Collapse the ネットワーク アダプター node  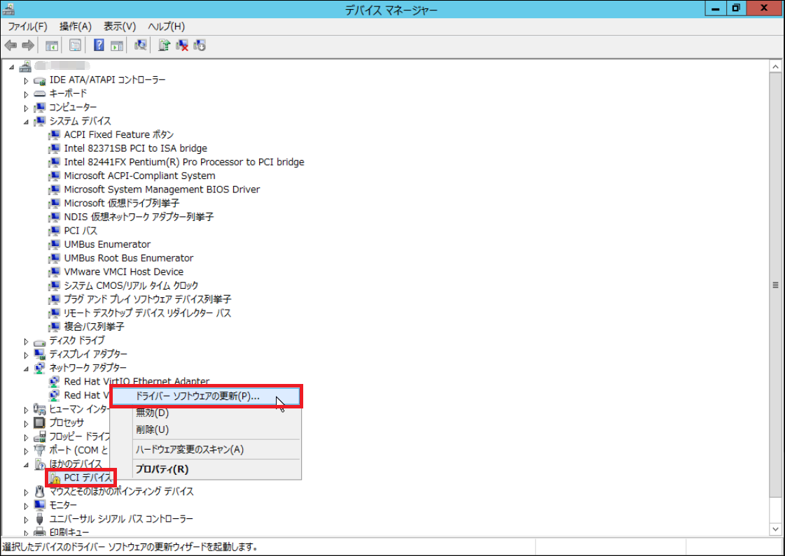26,369
